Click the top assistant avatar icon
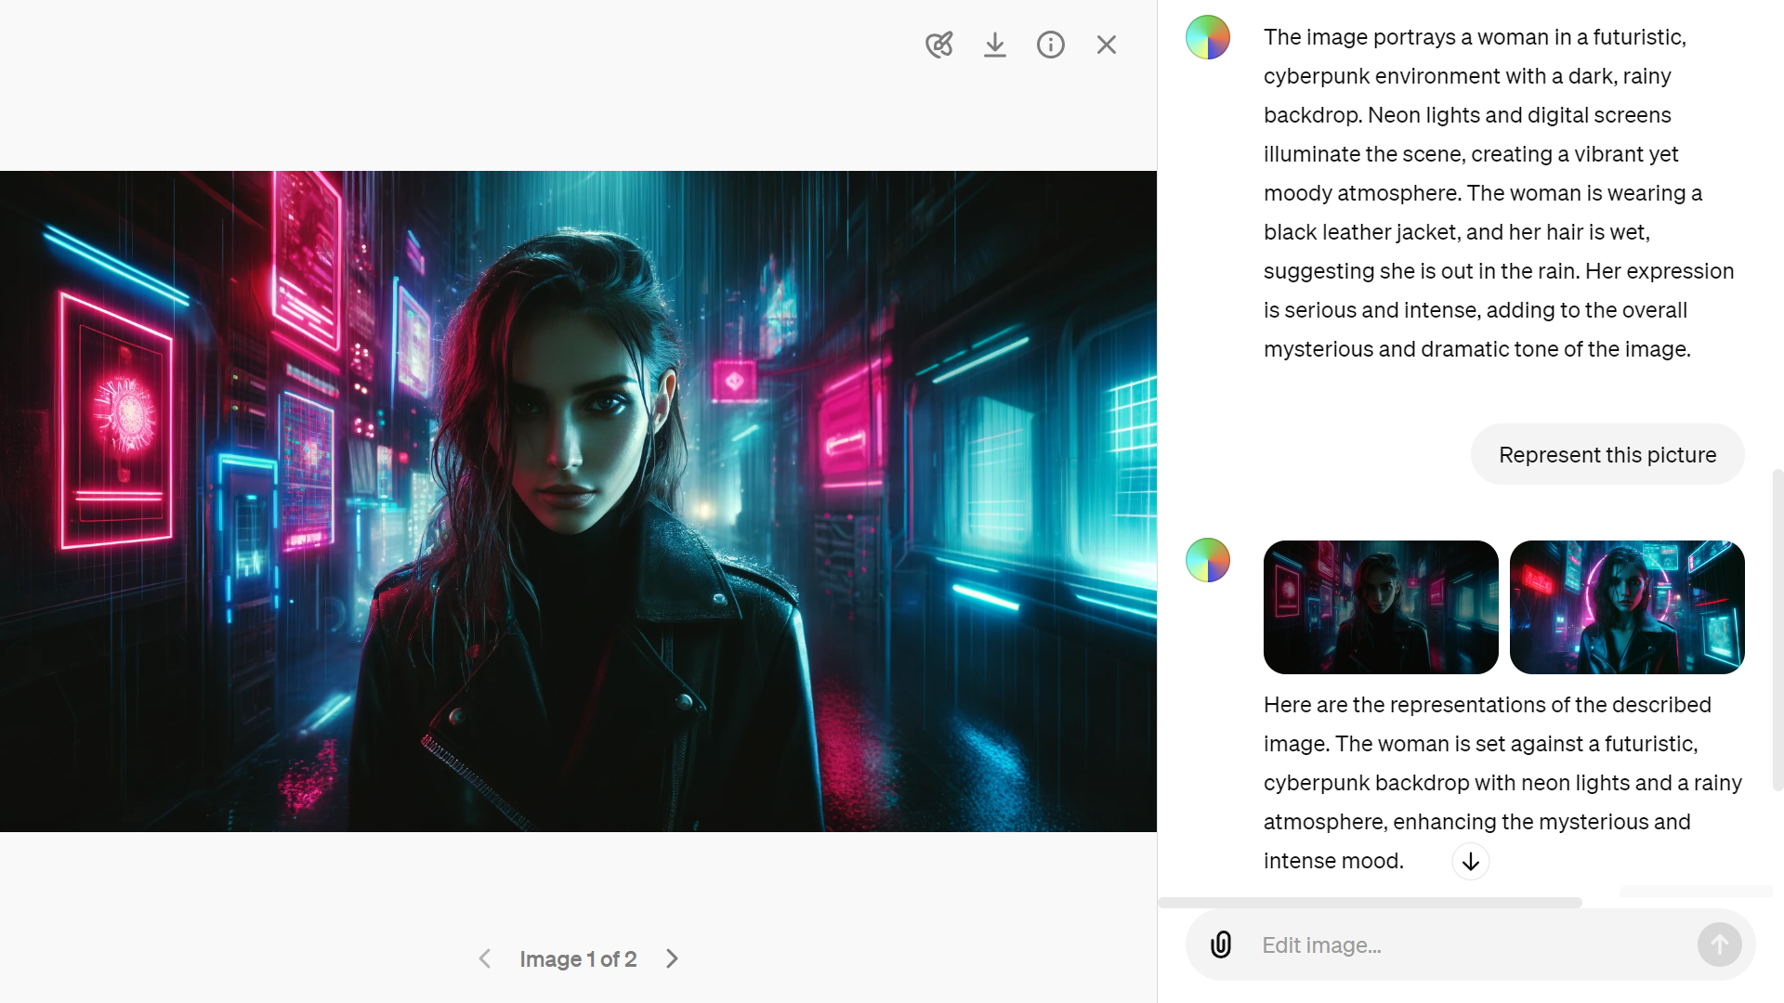The image size is (1784, 1003). pyautogui.click(x=1208, y=37)
